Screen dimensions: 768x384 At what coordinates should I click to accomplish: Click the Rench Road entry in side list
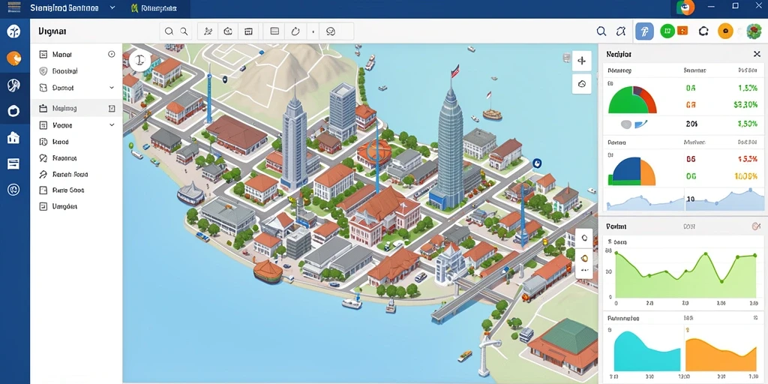70,174
